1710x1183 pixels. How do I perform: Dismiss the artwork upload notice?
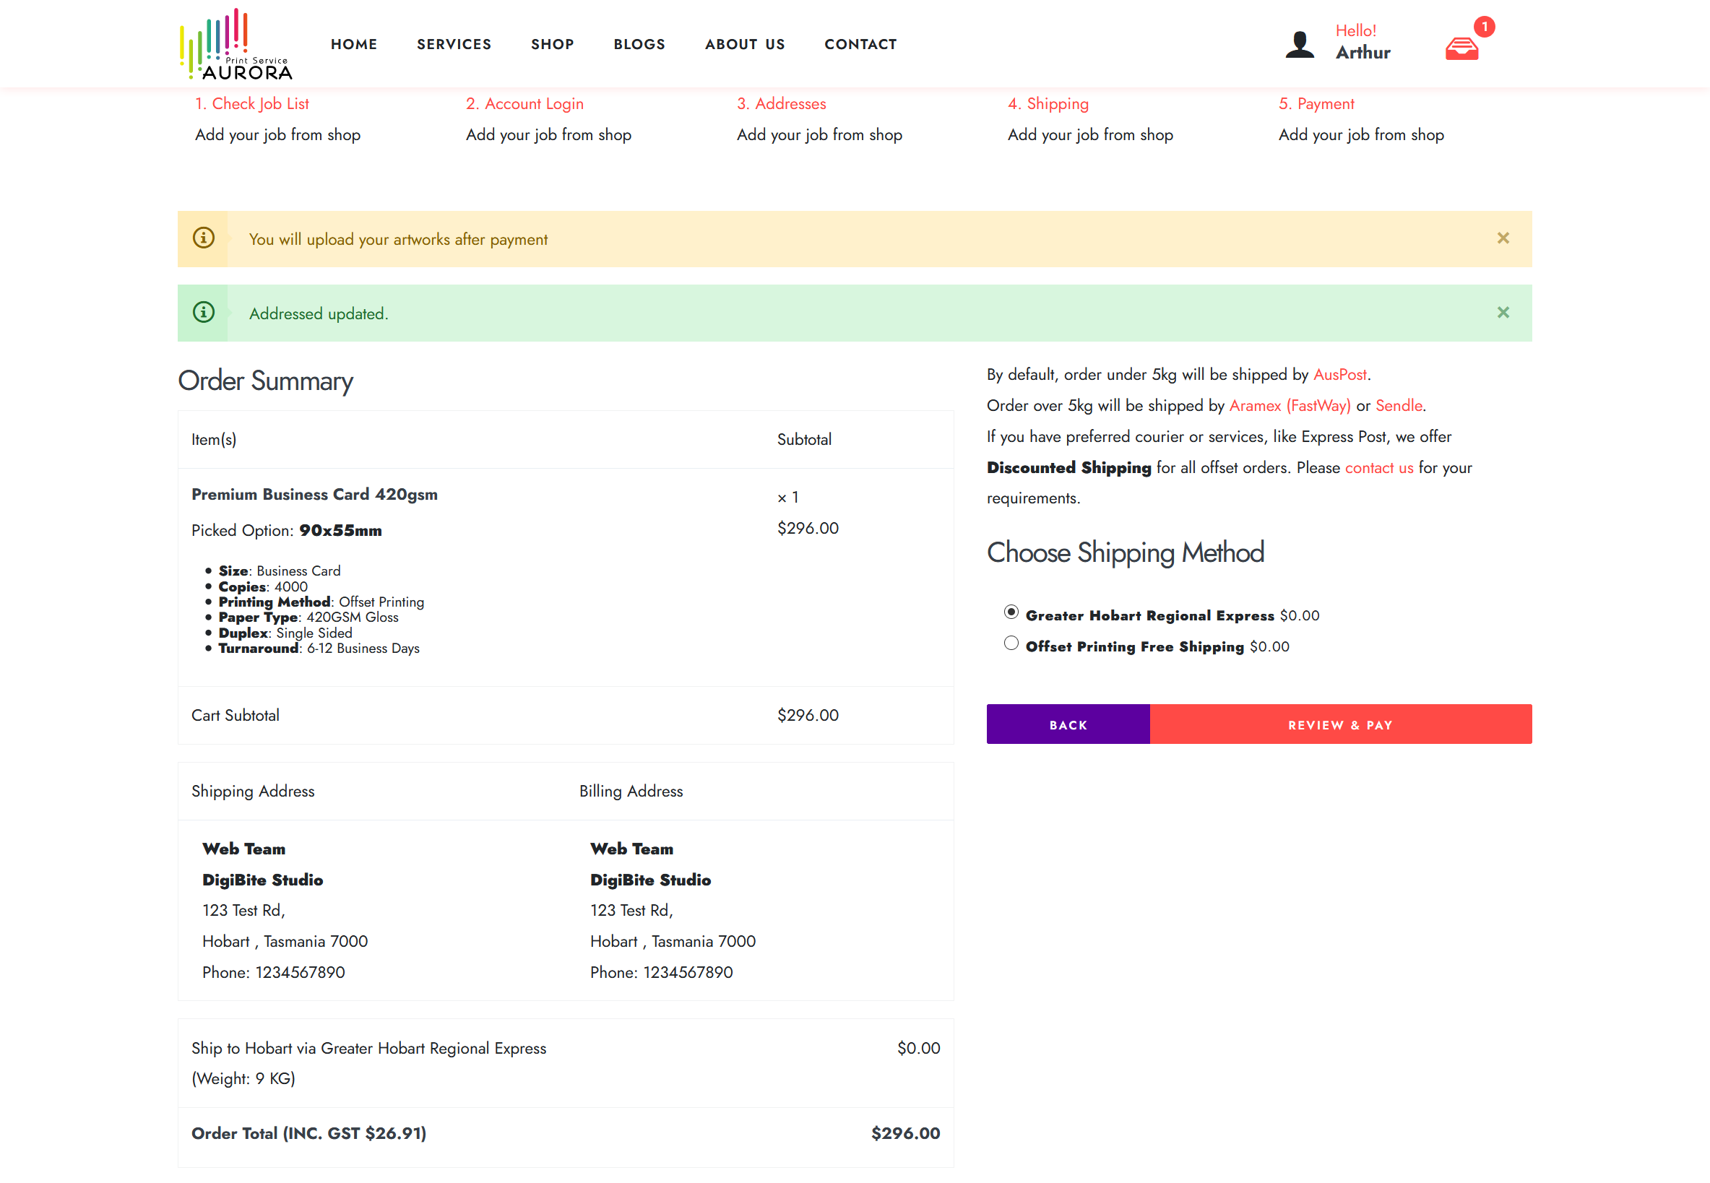pyautogui.click(x=1503, y=238)
